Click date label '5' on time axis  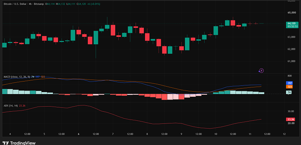point(44,134)
